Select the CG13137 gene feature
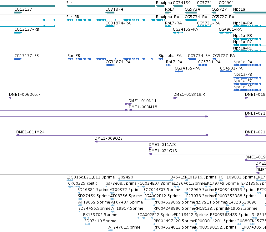 [18, 13]
